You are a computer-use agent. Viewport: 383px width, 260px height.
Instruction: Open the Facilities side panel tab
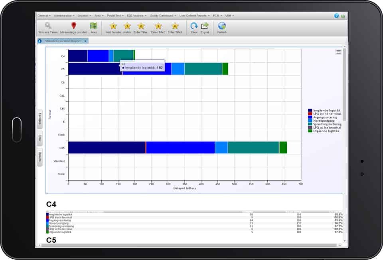(x=39, y=119)
